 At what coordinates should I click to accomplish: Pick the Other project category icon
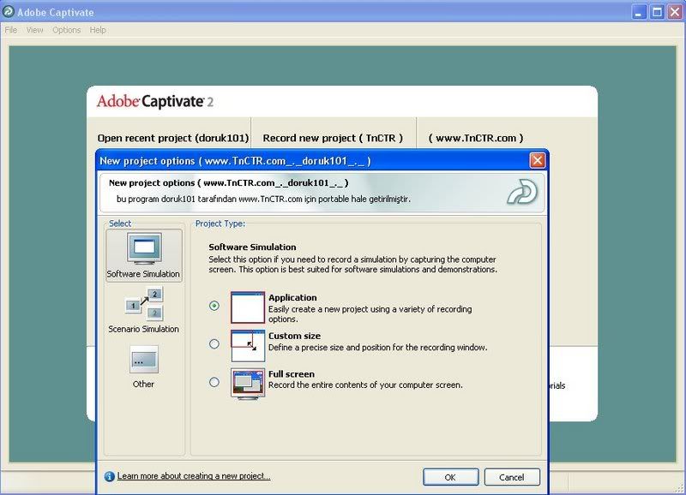pyautogui.click(x=144, y=359)
